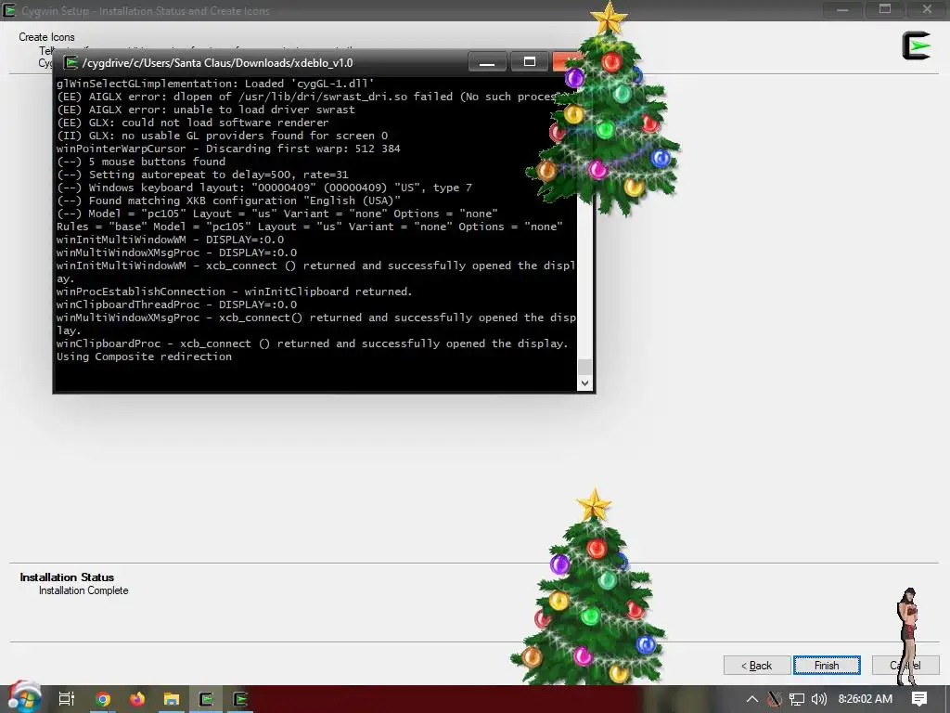Click line 'winClipboardThreadProc - DISPLAY=:0.0'

(177, 305)
